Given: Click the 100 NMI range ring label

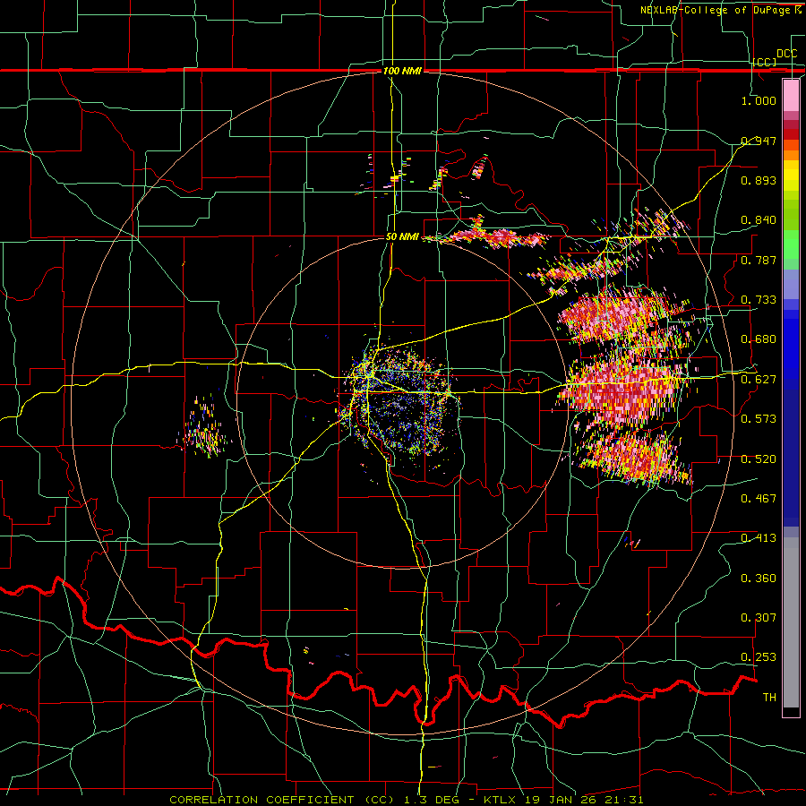Looking at the screenshot, I should coord(402,71).
